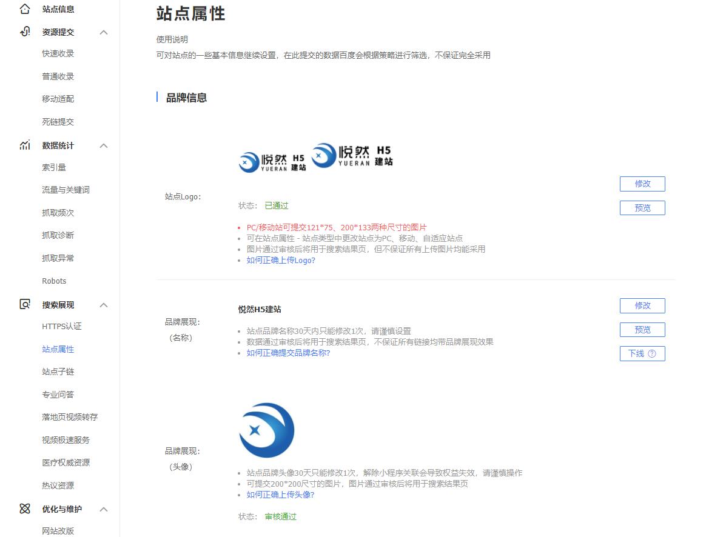Open 网站改版 menu item

tap(58, 531)
